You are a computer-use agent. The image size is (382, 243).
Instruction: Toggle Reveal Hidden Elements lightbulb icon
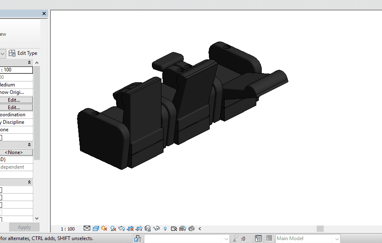tap(165, 228)
